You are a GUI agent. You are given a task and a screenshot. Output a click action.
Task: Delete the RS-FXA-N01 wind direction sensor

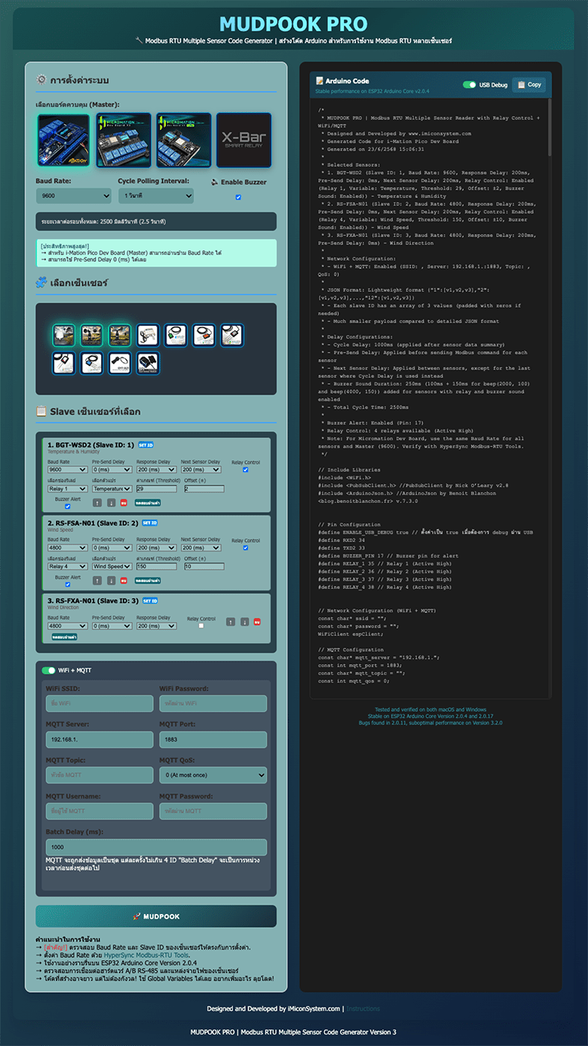257,622
